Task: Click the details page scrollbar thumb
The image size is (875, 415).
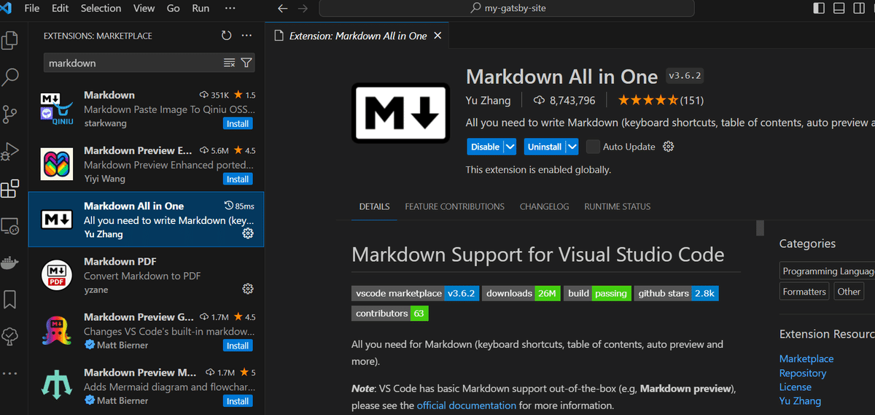Action: tap(760, 228)
